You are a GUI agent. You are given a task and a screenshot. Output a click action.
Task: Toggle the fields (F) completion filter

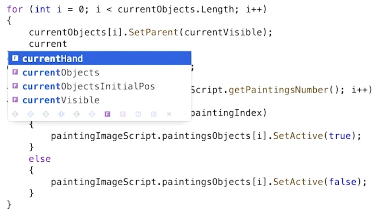(x=107, y=114)
